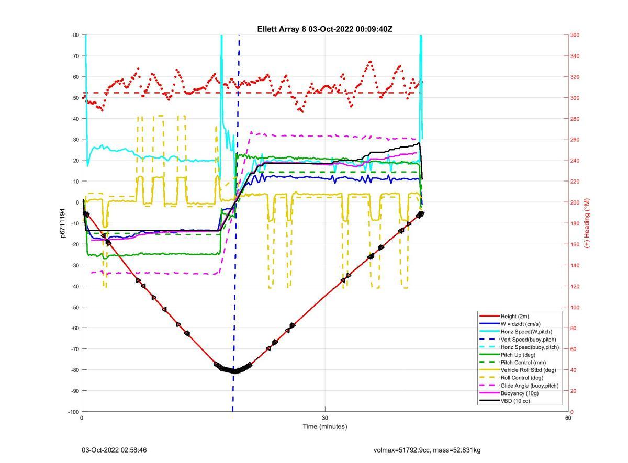The height and width of the screenshot is (463, 628).
Task: Click the timestamp "03-Oct-2022 02:58:46" below the plot
Action: click(114, 450)
